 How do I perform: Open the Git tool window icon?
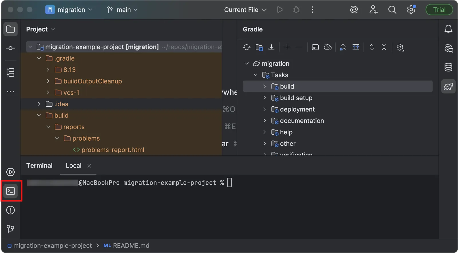[11, 229]
